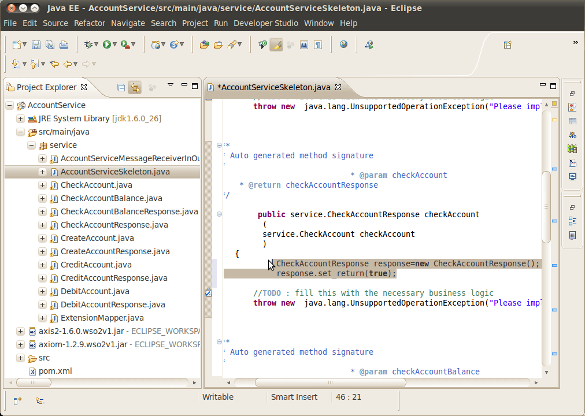Click the Open Task folder icon
This screenshot has width=585, height=416.
coord(218,44)
